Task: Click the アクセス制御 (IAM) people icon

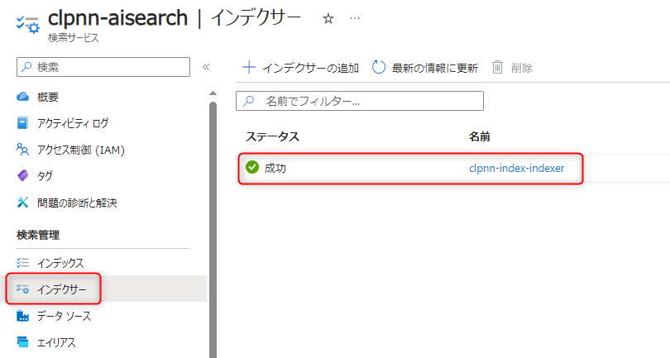Action: coord(23,150)
